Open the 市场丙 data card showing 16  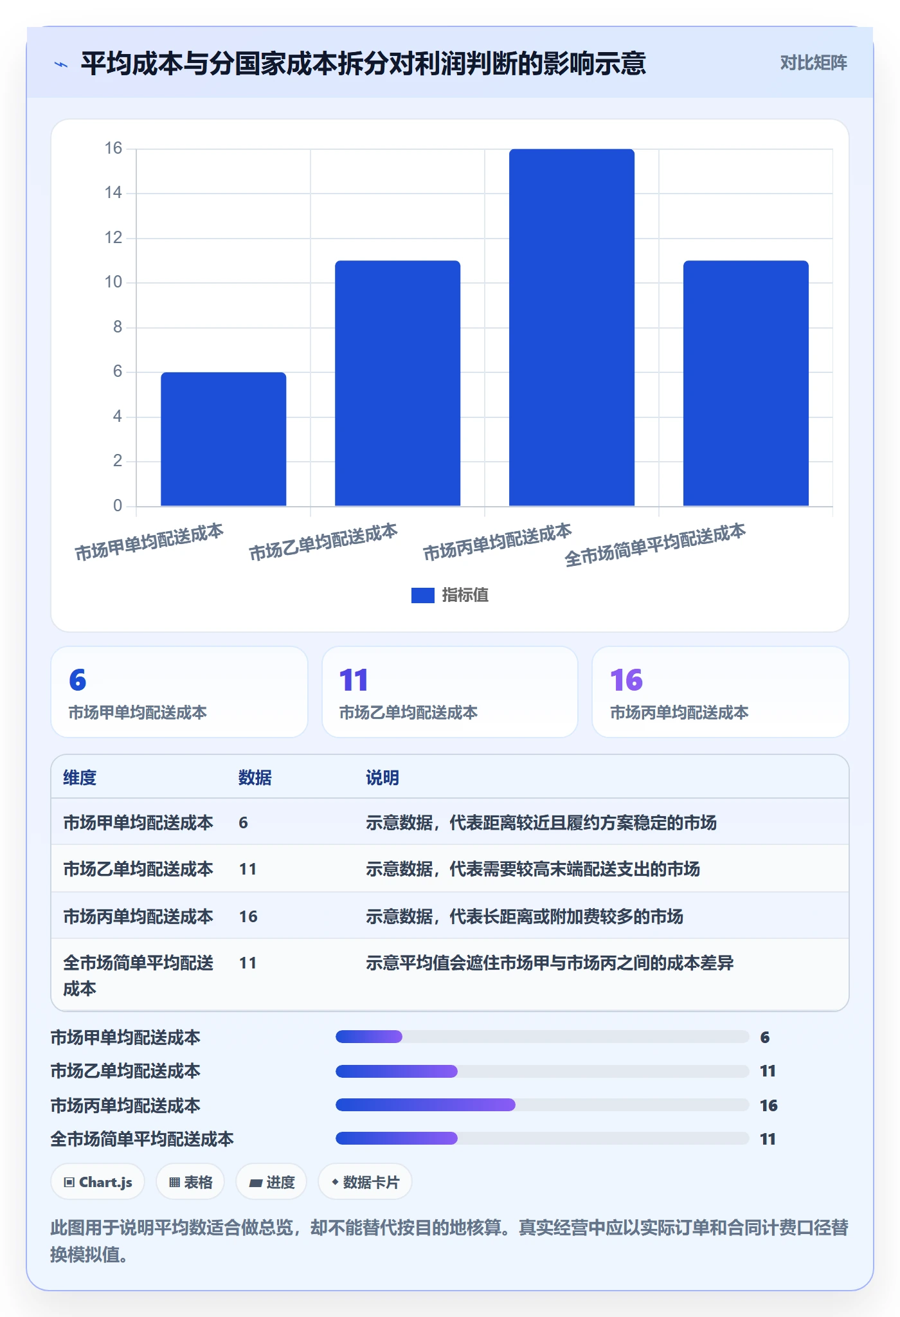coord(721,692)
